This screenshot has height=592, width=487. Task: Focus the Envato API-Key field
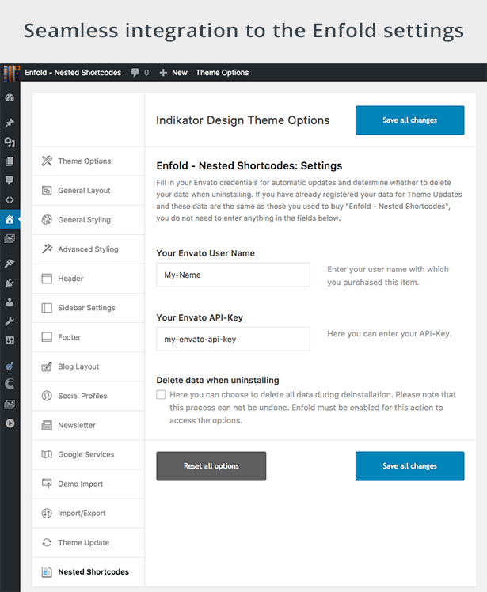click(x=233, y=339)
